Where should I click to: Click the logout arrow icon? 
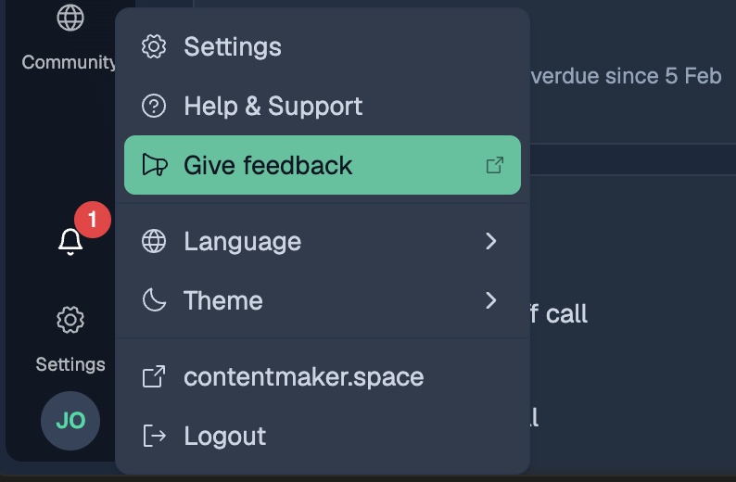point(154,436)
